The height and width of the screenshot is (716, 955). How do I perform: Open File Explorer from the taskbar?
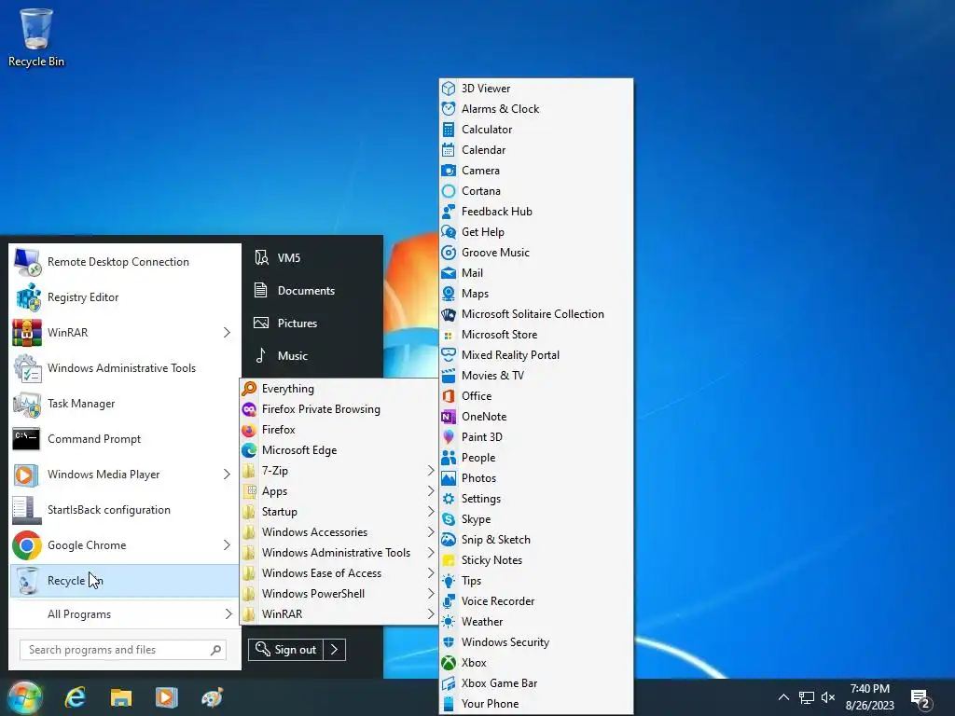tap(121, 697)
